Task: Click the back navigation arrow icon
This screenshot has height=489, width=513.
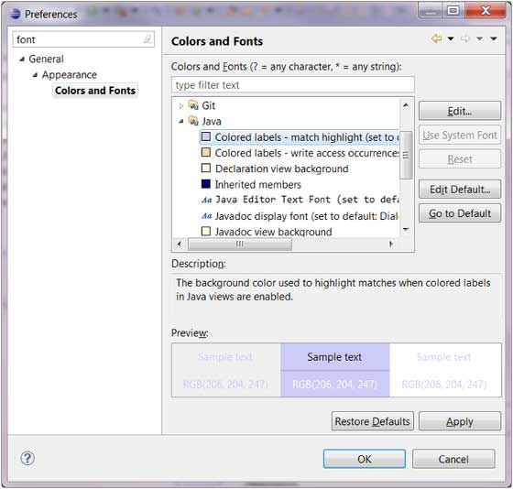Action: [x=436, y=38]
